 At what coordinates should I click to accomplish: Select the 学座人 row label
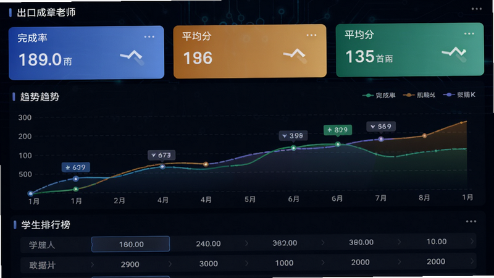pos(42,245)
